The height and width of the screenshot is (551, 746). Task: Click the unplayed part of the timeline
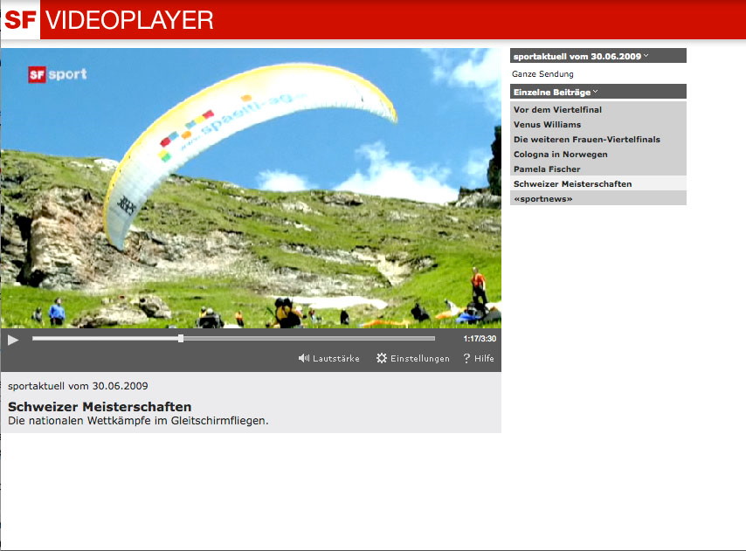click(309, 339)
